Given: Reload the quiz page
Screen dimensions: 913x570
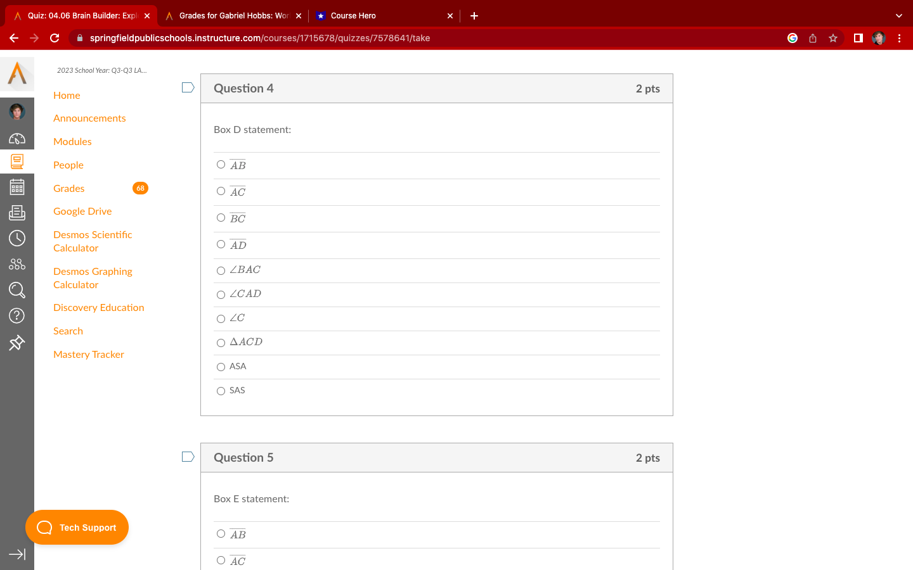Looking at the screenshot, I should point(55,38).
